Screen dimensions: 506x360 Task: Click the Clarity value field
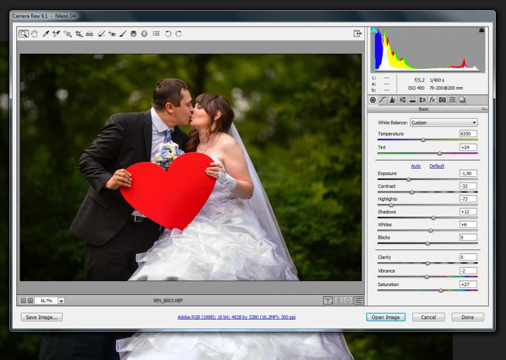point(468,257)
